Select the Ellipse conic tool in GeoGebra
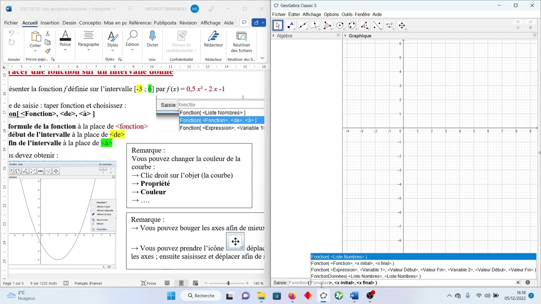Viewport: 541px width, 304px height. point(352,25)
